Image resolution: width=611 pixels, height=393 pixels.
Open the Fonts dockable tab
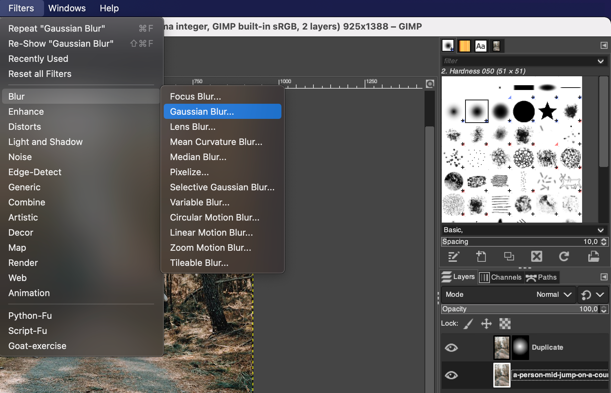481,46
